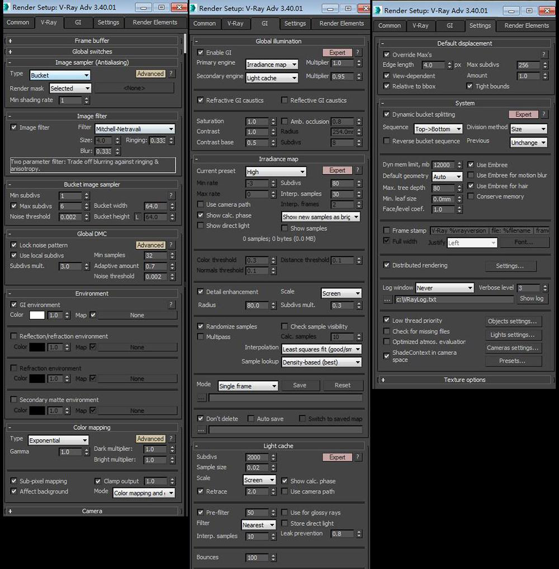This screenshot has width=559, height=569.
Task: Open the Secondary engine Light cache dropdown
Action: [272, 78]
